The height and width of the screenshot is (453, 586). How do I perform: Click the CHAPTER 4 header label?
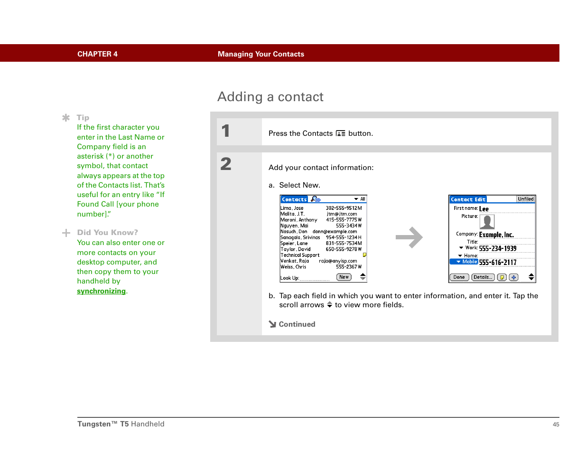click(x=97, y=54)
